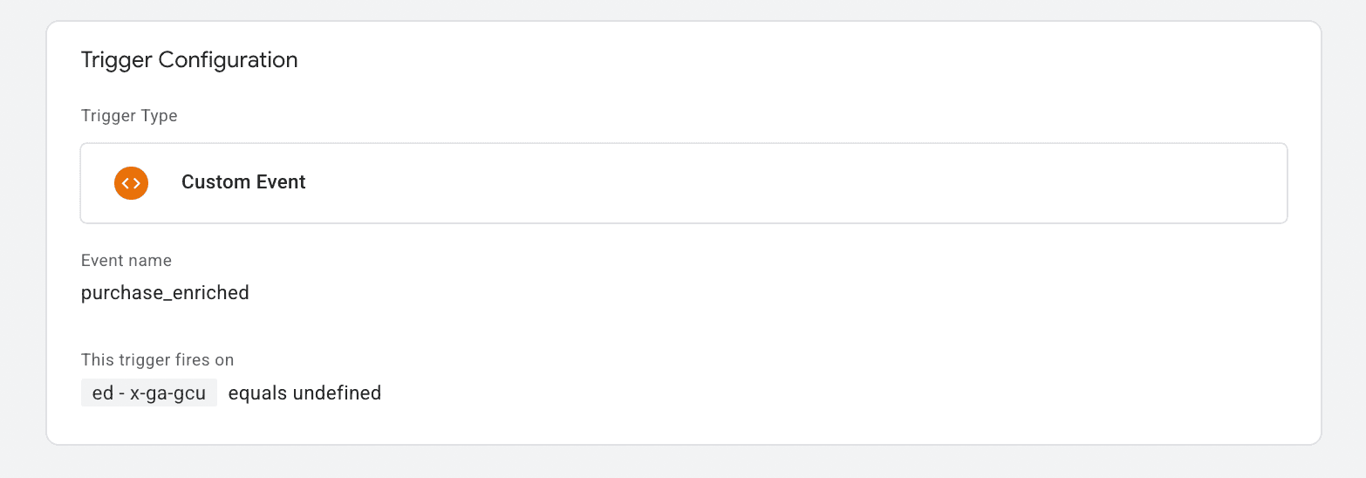The image size is (1366, 478).
Task: Select the Custom Event trigger type label
Action: tap(243, 182)
